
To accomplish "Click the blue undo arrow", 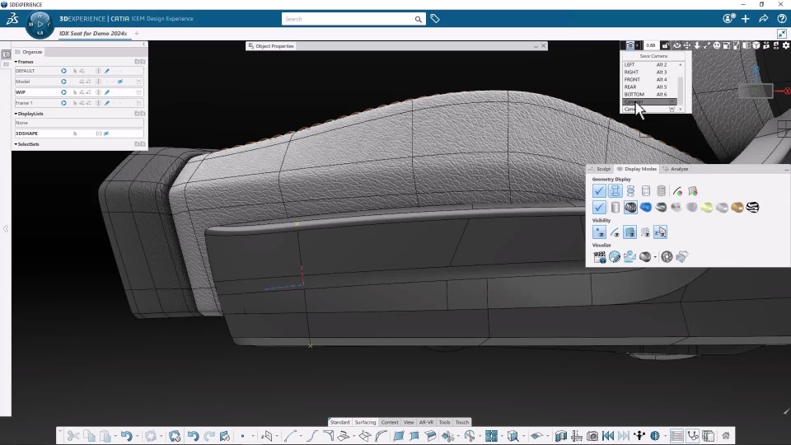I will 126,436.
